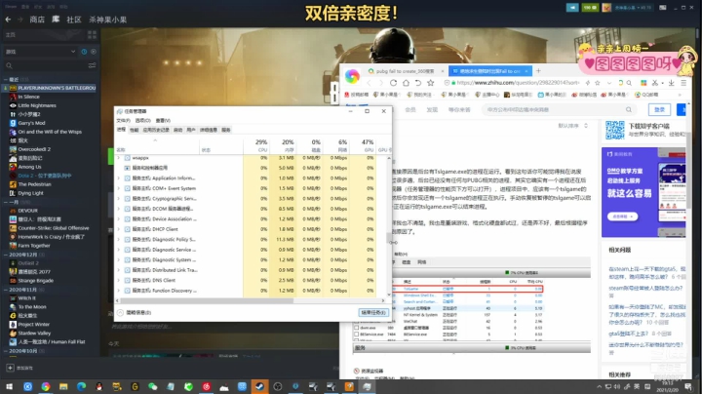Open Task Manager 查看 menu
This screenshot has width=702, height=394.
tap(163, 120)
